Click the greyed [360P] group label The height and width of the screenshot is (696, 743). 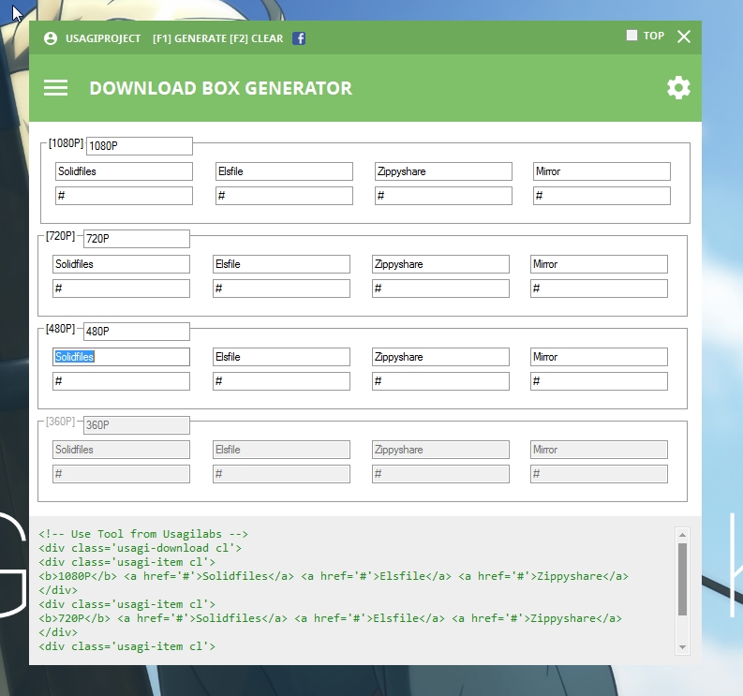[x=60, y=422]
